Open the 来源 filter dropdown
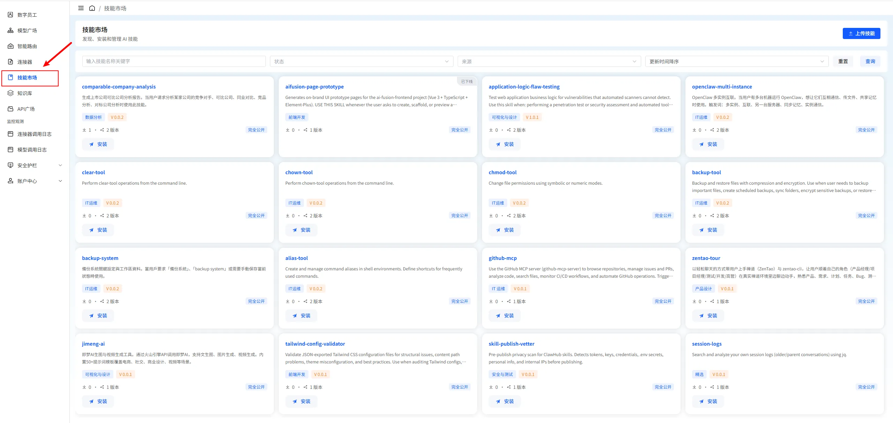893x423 pixels. tap(549, 61)
